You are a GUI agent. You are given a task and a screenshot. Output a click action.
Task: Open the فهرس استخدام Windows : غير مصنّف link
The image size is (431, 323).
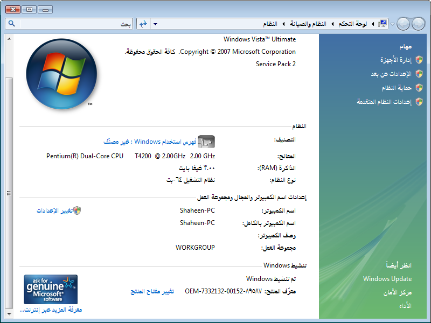[150, 142]
